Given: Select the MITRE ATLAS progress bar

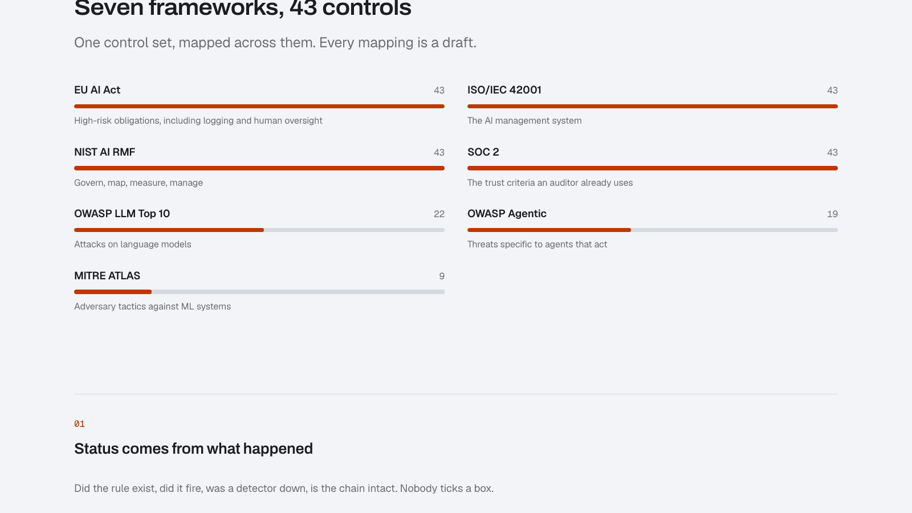Looking at the screenshot, I should (259, 292).
